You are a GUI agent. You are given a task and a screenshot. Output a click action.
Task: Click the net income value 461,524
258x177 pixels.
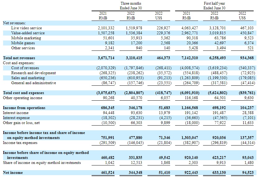coord(106,172)
